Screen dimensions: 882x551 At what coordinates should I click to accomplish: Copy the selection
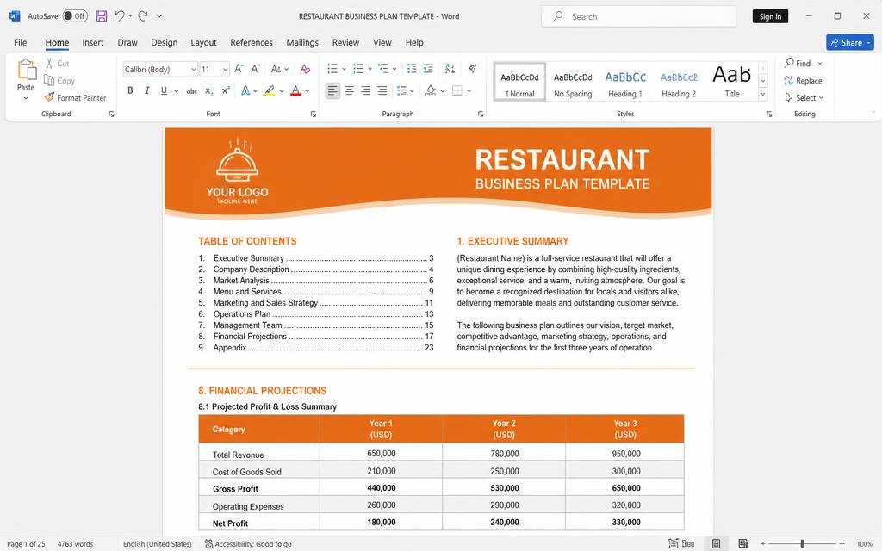59,80
